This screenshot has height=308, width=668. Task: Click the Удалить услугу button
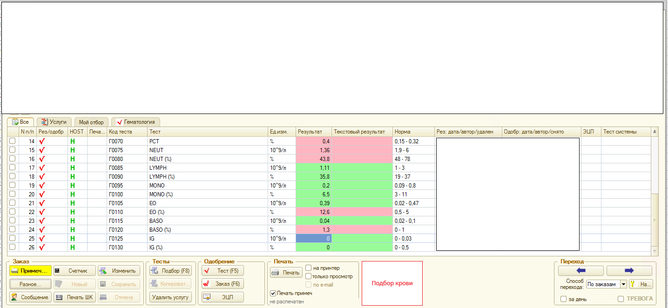coord(170,297)
